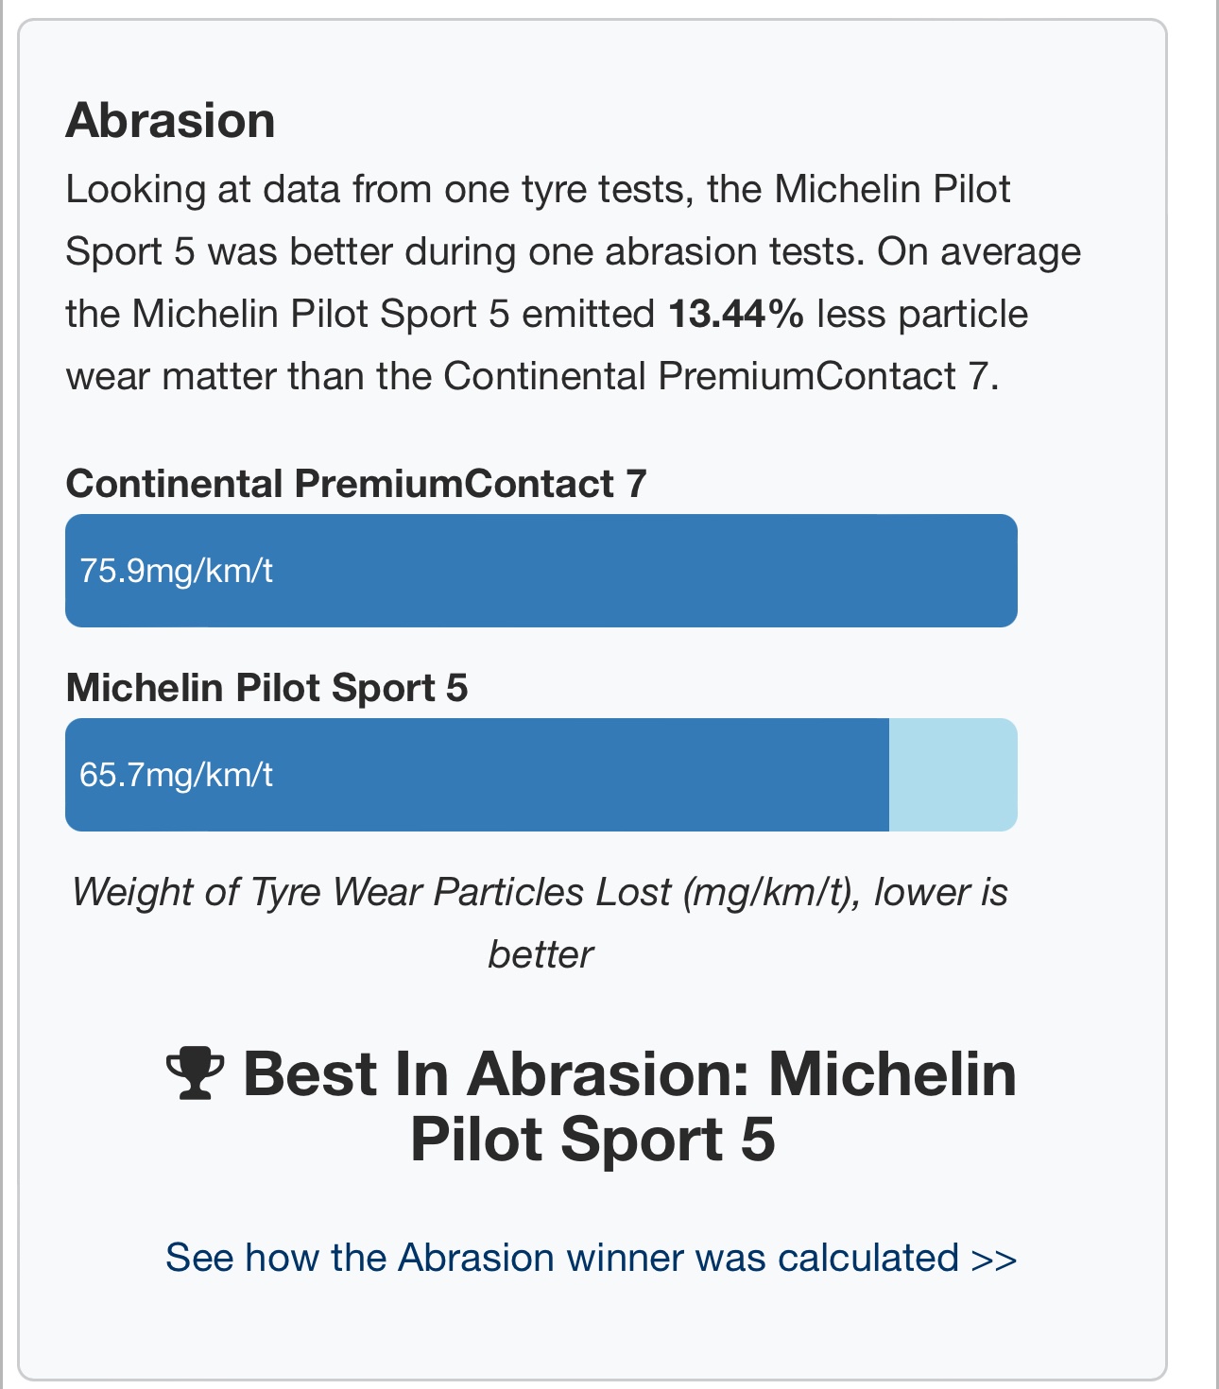Click 'Pilot Sport 5' in winner heading
Viewport: 1219px width, 1389px height.
click(592, 1140)
